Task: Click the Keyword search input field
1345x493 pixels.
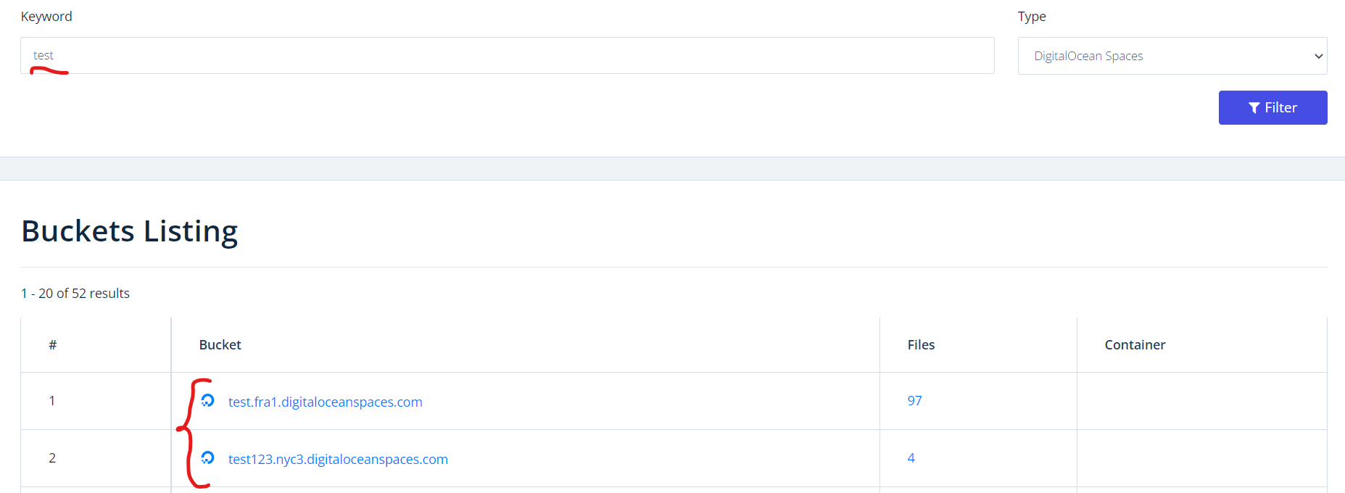Action: click(508, 56)
